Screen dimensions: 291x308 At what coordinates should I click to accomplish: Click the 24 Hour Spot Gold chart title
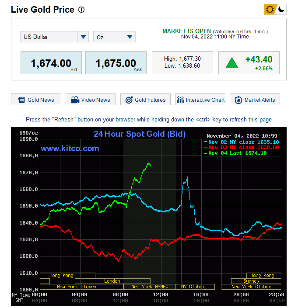pos(140,134)
